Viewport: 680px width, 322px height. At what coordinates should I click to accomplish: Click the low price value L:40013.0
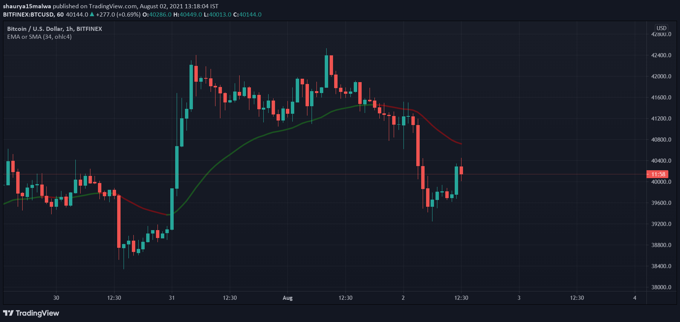coord(217,14)
